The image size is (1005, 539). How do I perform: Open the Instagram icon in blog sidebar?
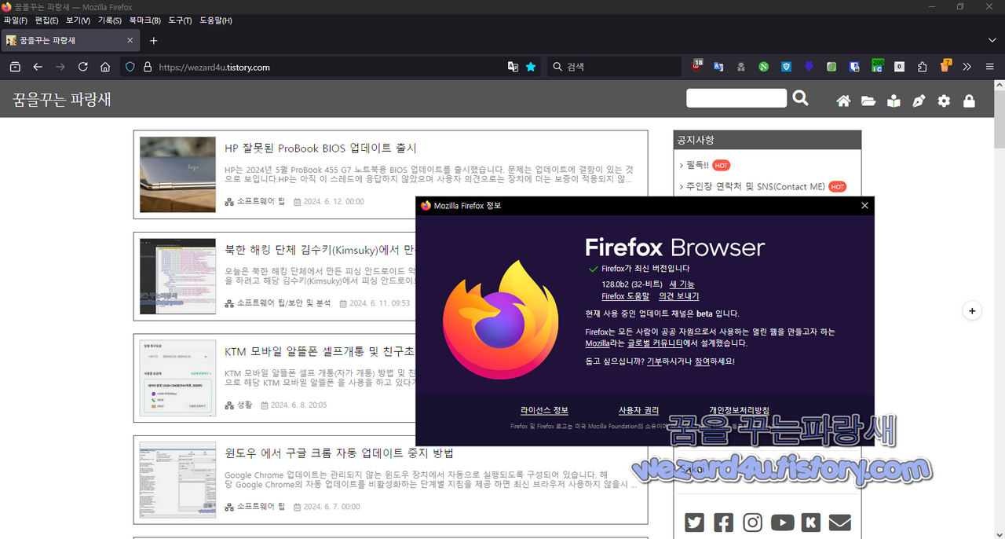coord(753,522)
